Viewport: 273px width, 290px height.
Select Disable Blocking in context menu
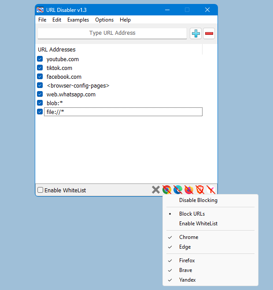198,200
